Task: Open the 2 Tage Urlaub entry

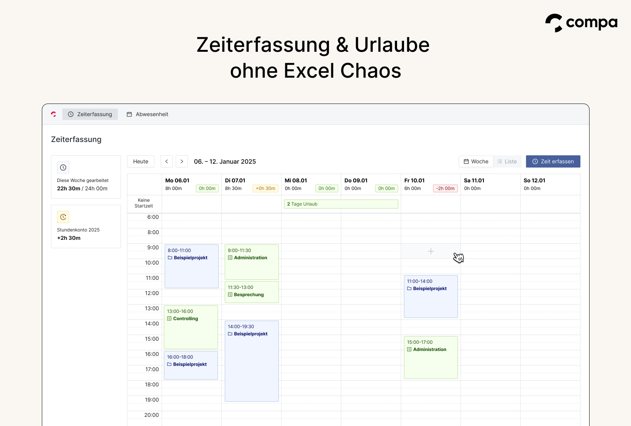Action: (341, 204)
